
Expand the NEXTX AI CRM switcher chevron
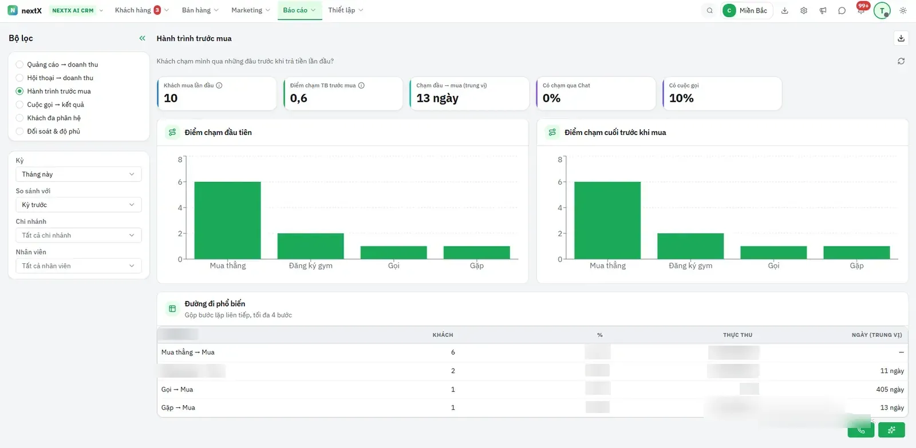tap(101, 10)
